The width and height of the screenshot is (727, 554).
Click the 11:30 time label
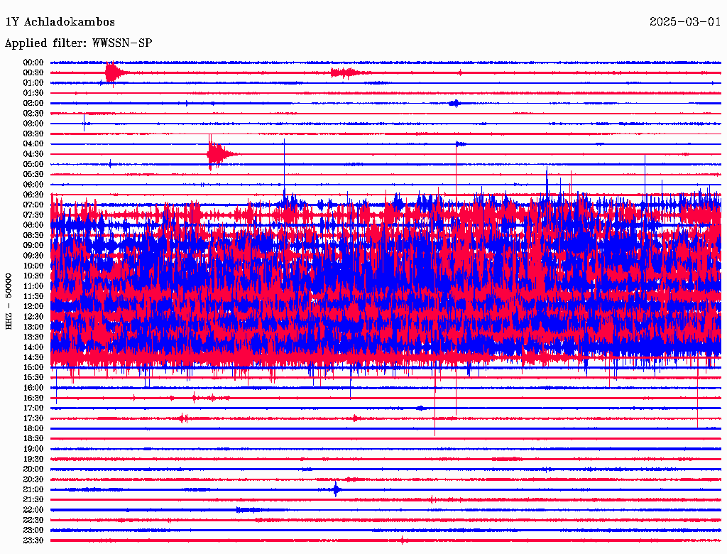coord(33,296)
